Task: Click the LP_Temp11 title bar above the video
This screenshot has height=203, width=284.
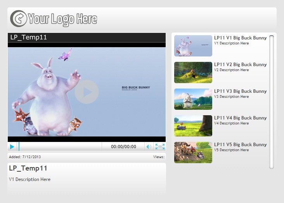Action: [x=87, y=38]
